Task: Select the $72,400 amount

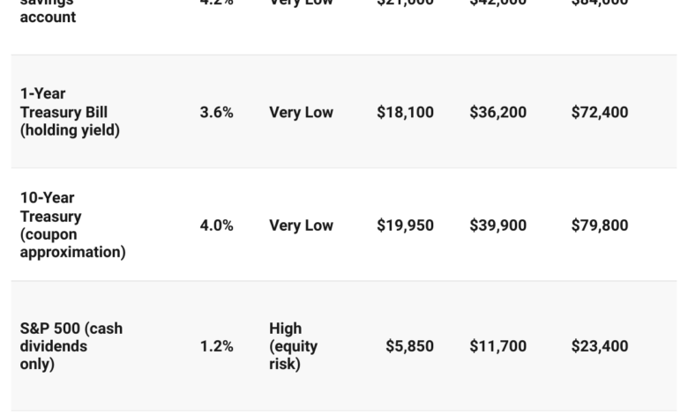Action: (600, 112)
